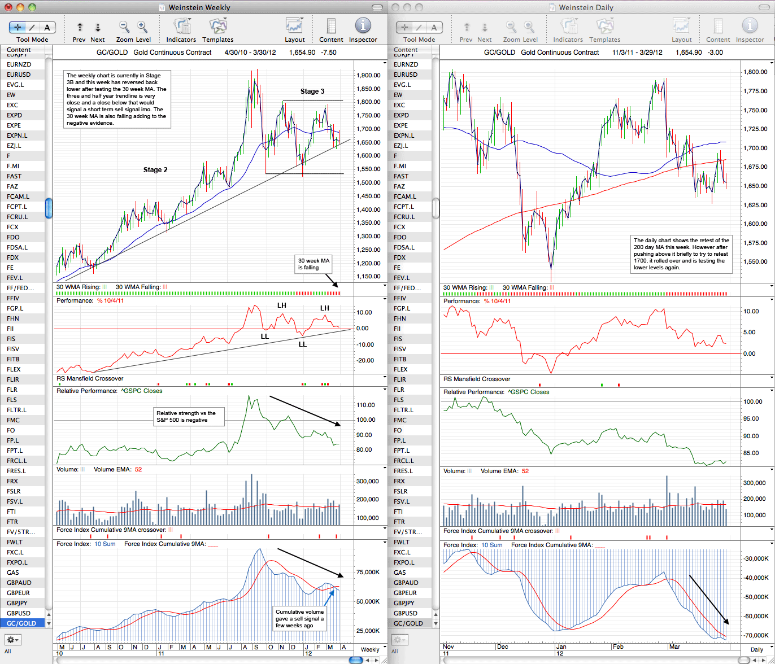Click the Content column header in Weinstein Weekly sidebar
Screen dimensions: 775x664
click(x=22, y=50)
